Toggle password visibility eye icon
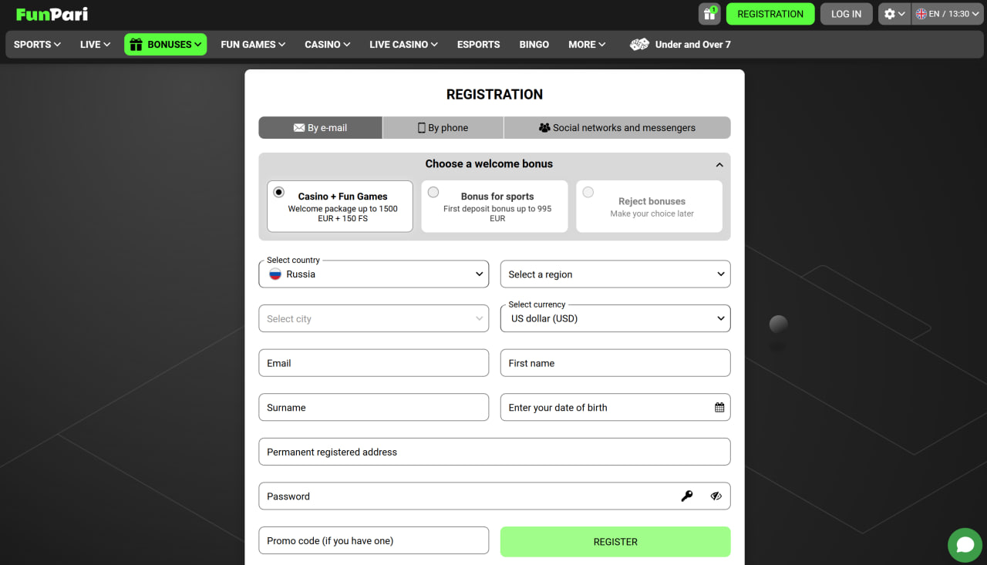This screenshot has height=565, width=987. [x=716, y=496]
